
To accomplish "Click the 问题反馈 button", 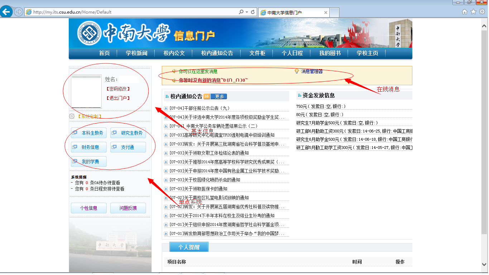I will pos(128,208).
